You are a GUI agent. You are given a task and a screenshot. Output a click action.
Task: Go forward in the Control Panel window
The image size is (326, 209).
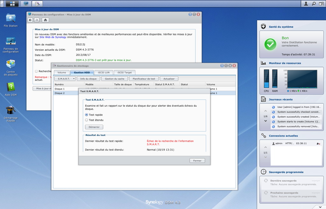point(37,20)
